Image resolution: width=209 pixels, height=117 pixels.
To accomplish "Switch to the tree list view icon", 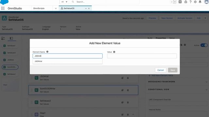I will (x=3, y=38).
